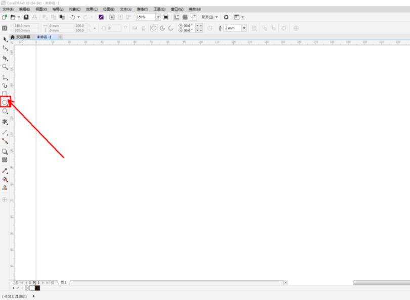Select the Parallel Dimension tool
The height and width of the screenshot is (300, 410).
pos(5,133)
